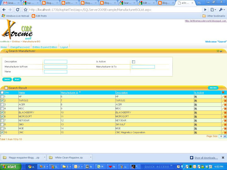Expand the Quick Access toolbar chevron

pos(172,166)
